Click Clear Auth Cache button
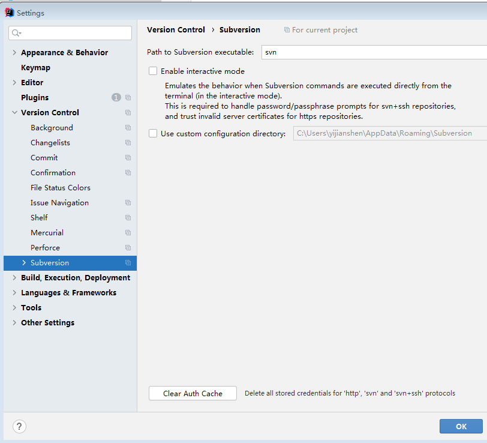The height and width of the screenshot is (443, 487). (x=193, y=393)
